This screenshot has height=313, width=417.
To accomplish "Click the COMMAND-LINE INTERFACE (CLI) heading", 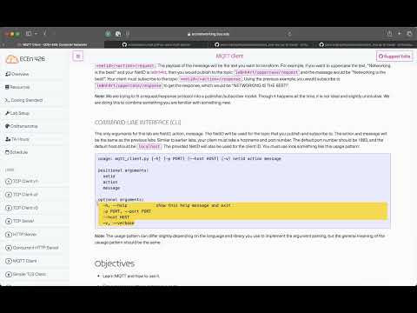I will (138, 123).
